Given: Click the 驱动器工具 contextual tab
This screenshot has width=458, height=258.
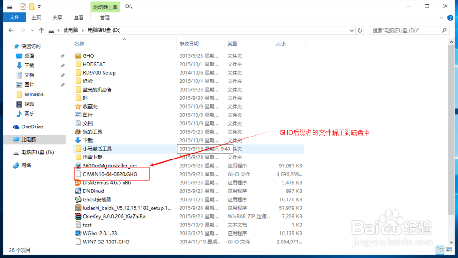Looking at the screenshot, I should (105, 7).
